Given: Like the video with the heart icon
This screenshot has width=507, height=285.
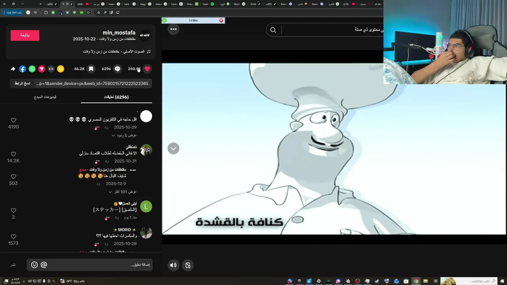Looking at the screenshot, I should coord(147,69).
